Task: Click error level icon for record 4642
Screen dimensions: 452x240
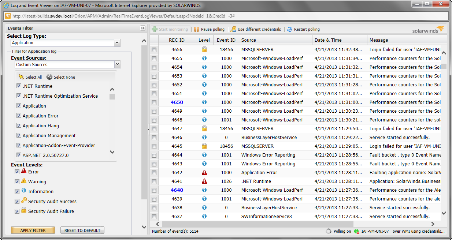Action: [x=204, y=172]
